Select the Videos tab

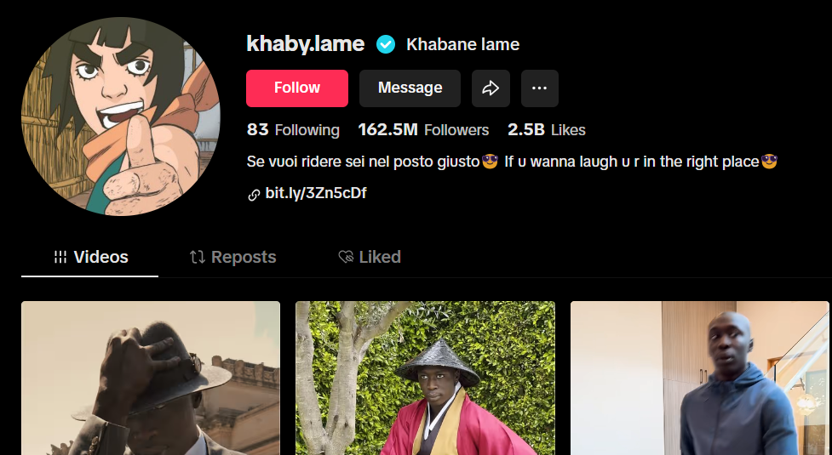90,258
